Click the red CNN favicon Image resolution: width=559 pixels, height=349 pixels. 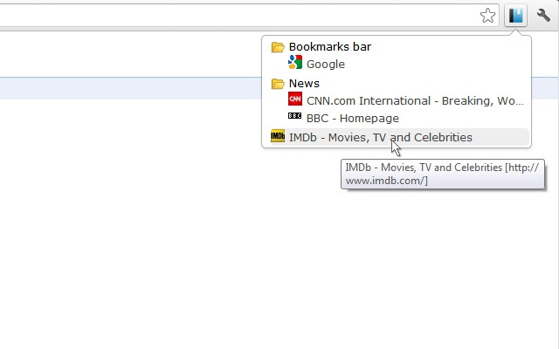pos(295,99)
